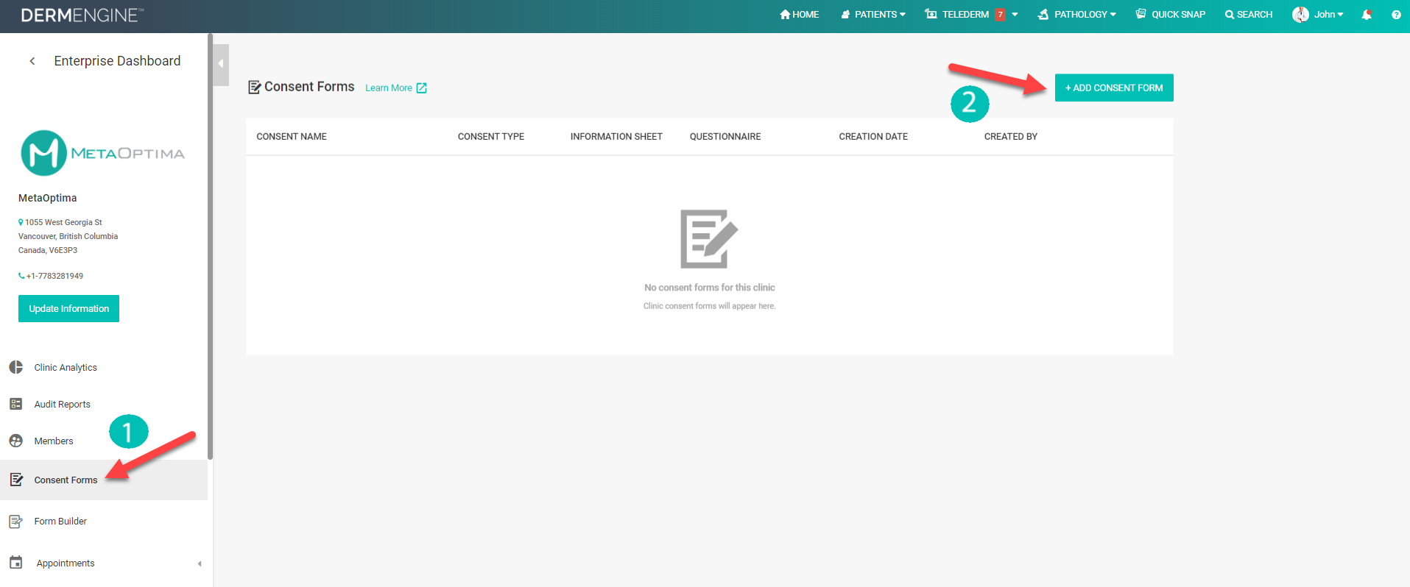Click the DermEngine logo
Screen dimensions: 1410x587
coord(82,15)
